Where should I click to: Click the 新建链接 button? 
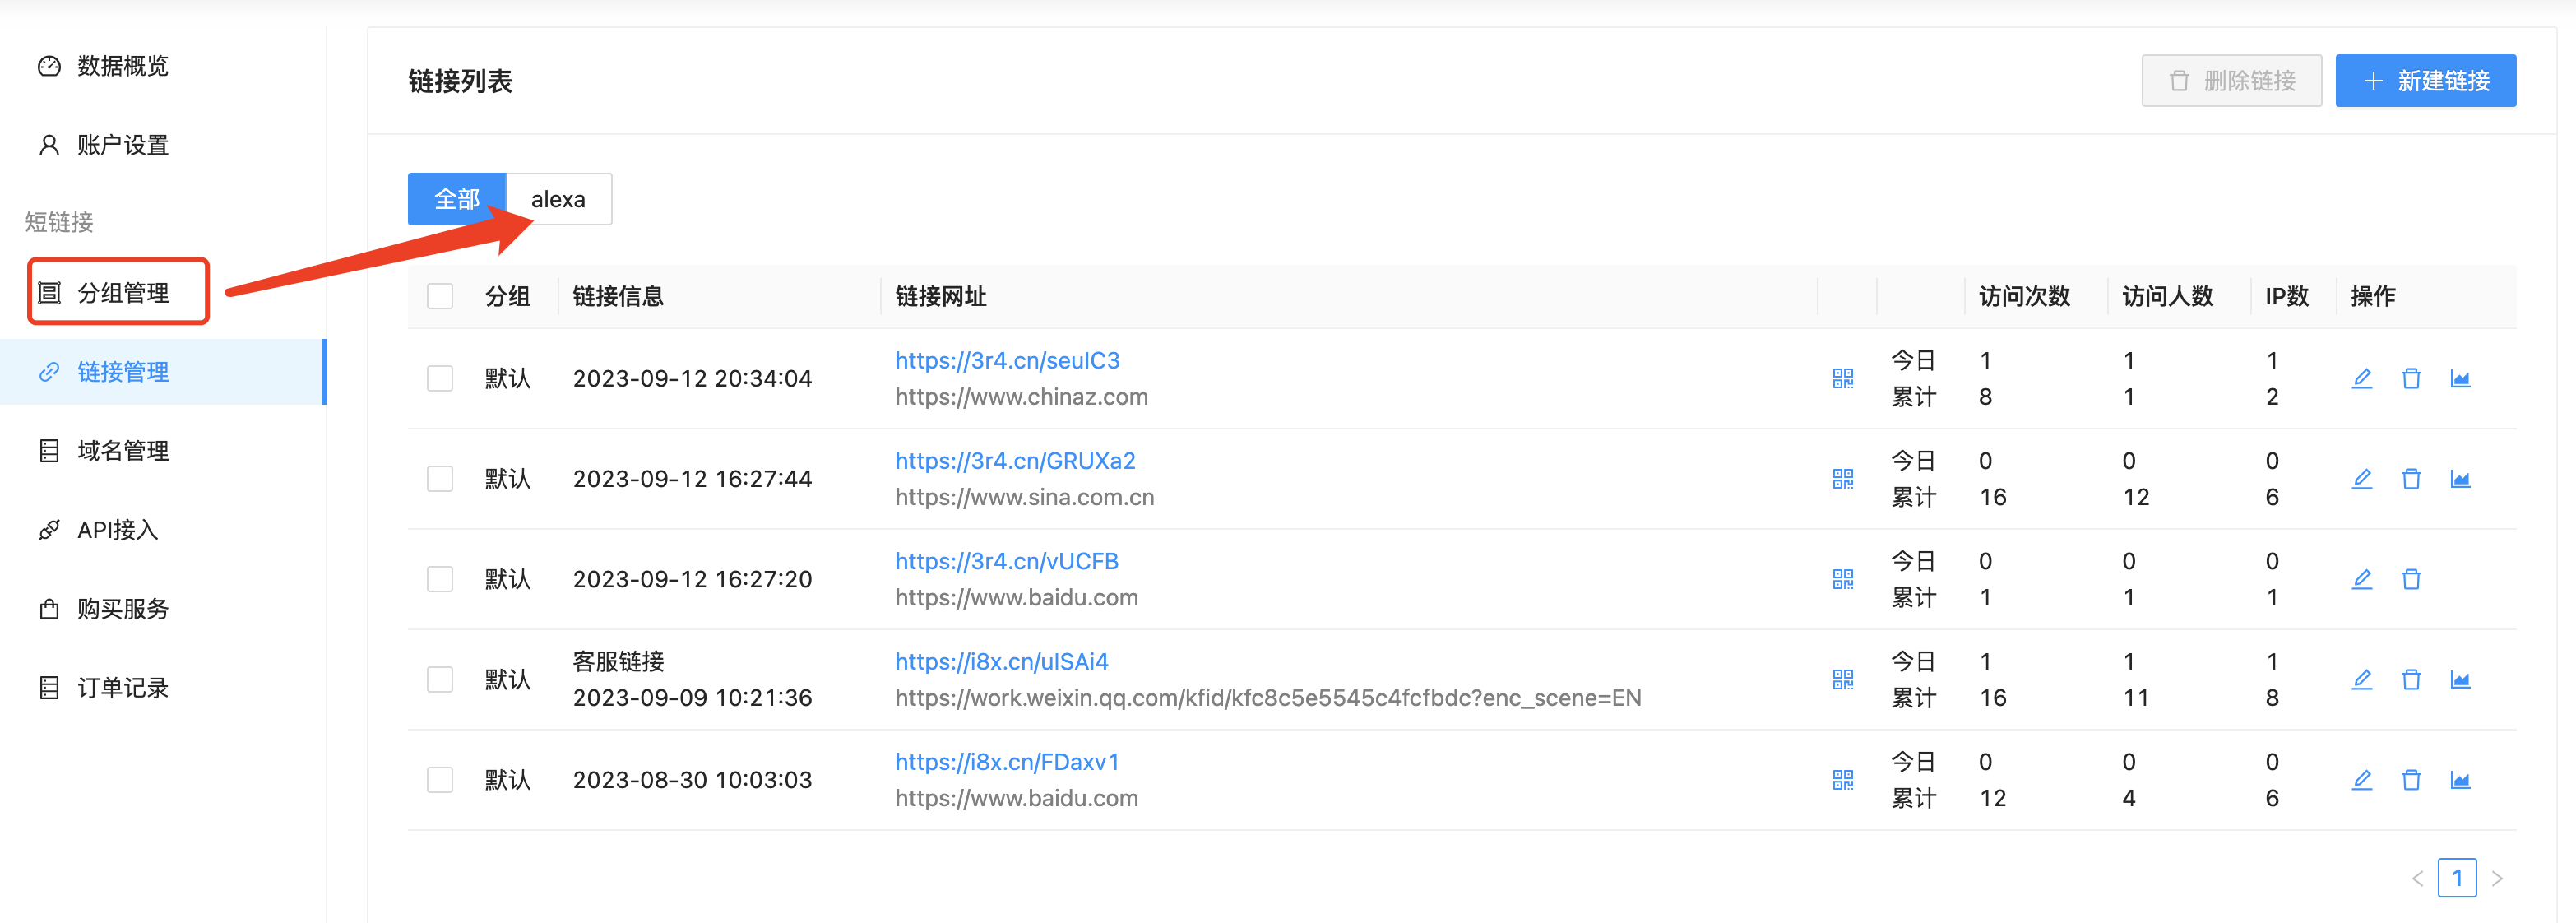[2425, 80]
